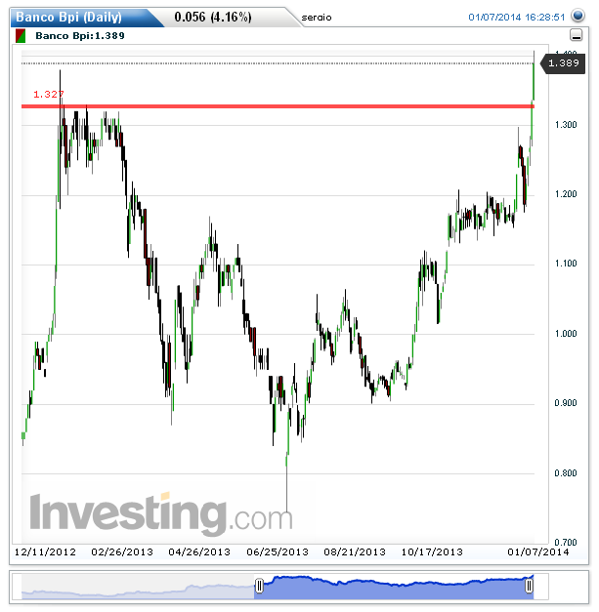This screenshot has width=599, height=612.
Task: Click the 0.056 (4.16%) change value
Action: click(x=213, y=18)
